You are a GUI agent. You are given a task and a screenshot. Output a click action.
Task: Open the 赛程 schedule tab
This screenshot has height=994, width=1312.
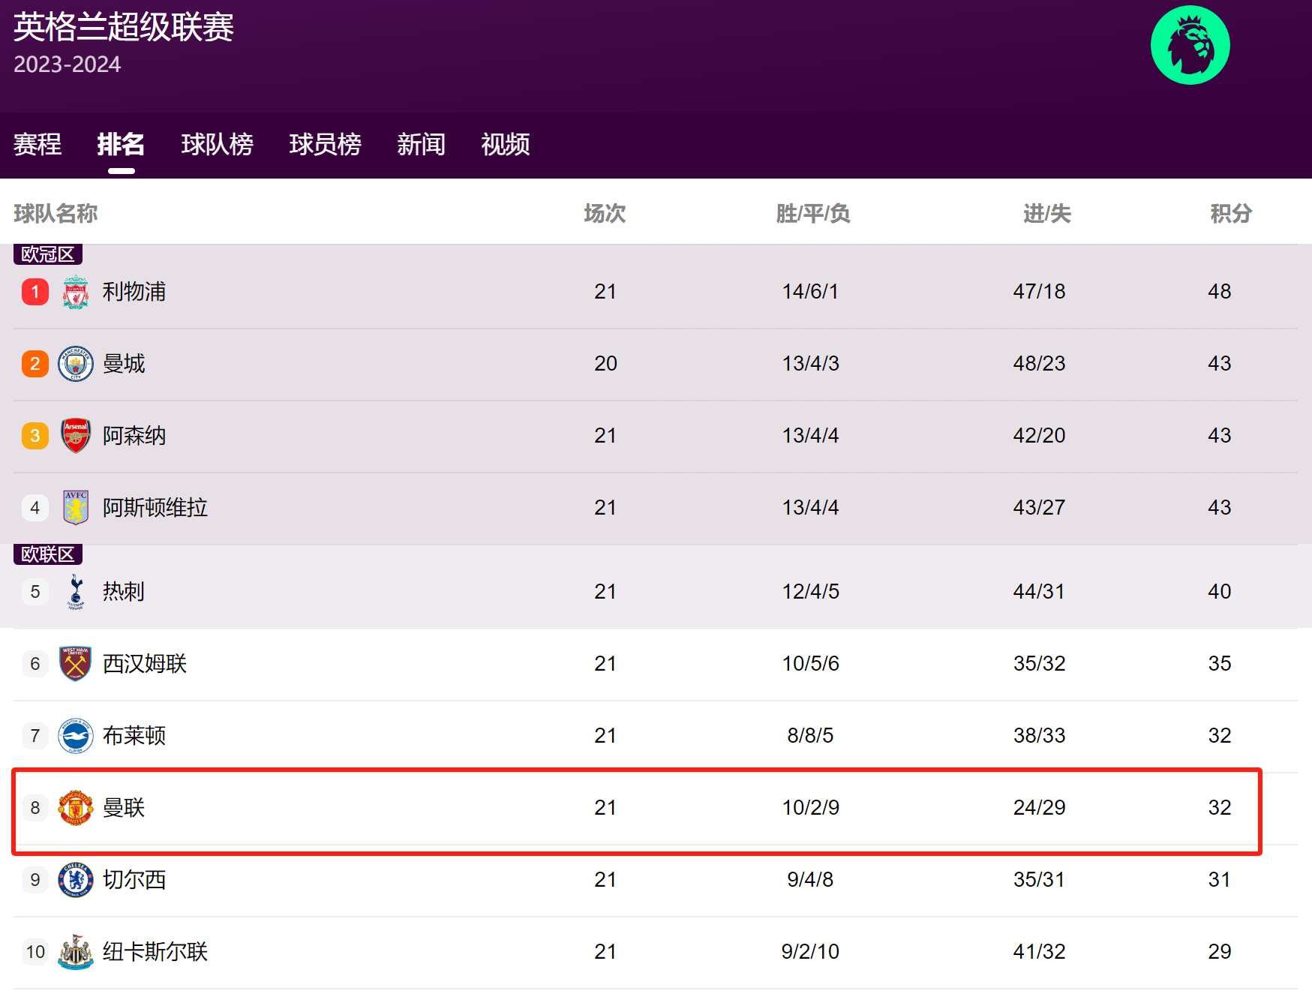point(38,144)
